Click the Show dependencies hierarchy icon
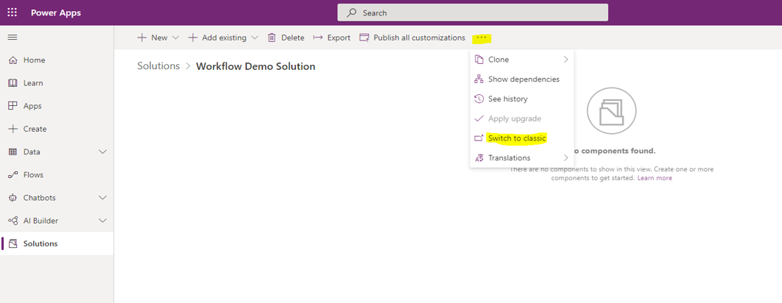The width and height of the screenshot is (782, 303). click(479, 79)
